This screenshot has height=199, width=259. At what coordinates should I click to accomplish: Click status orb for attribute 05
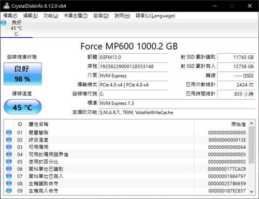click(x=9, y=161)
